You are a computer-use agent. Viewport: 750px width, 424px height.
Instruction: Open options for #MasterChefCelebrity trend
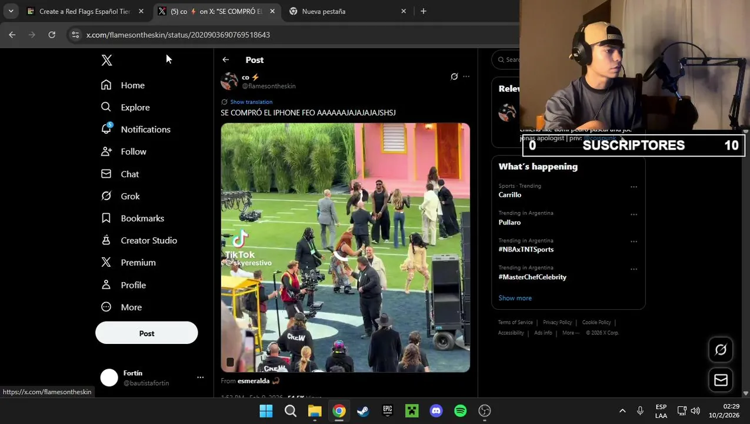634,269
